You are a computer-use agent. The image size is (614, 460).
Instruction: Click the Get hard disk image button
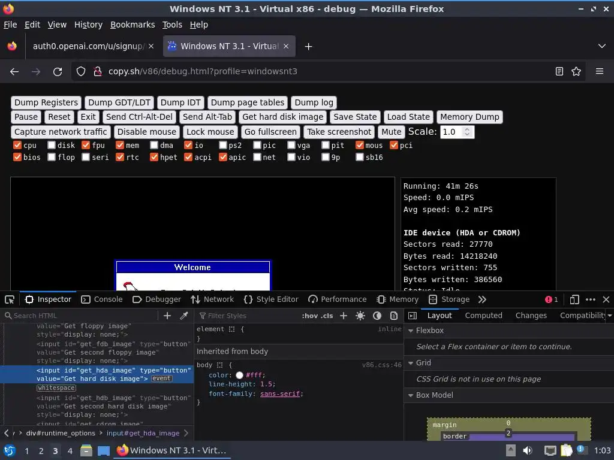pyautogui.click(x=283, y=117)
